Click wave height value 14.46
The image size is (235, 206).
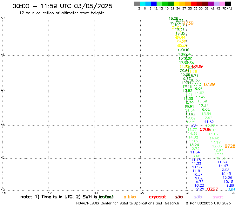coord(214,138)
